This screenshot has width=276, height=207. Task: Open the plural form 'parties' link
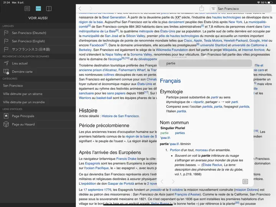click(180, 133)
